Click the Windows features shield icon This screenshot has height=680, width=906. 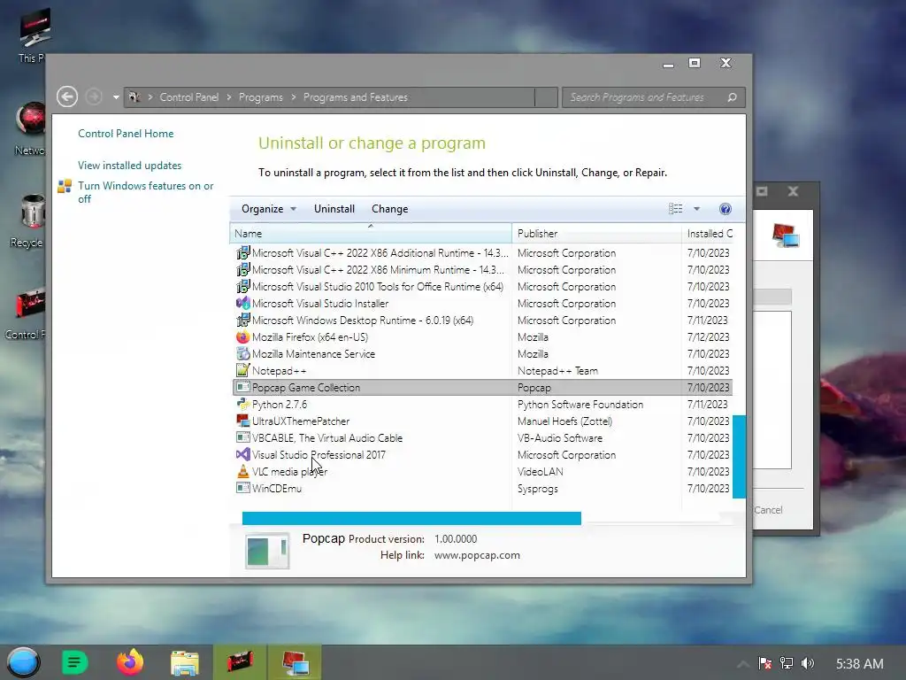pyautogui.click(x=65, y=186)
